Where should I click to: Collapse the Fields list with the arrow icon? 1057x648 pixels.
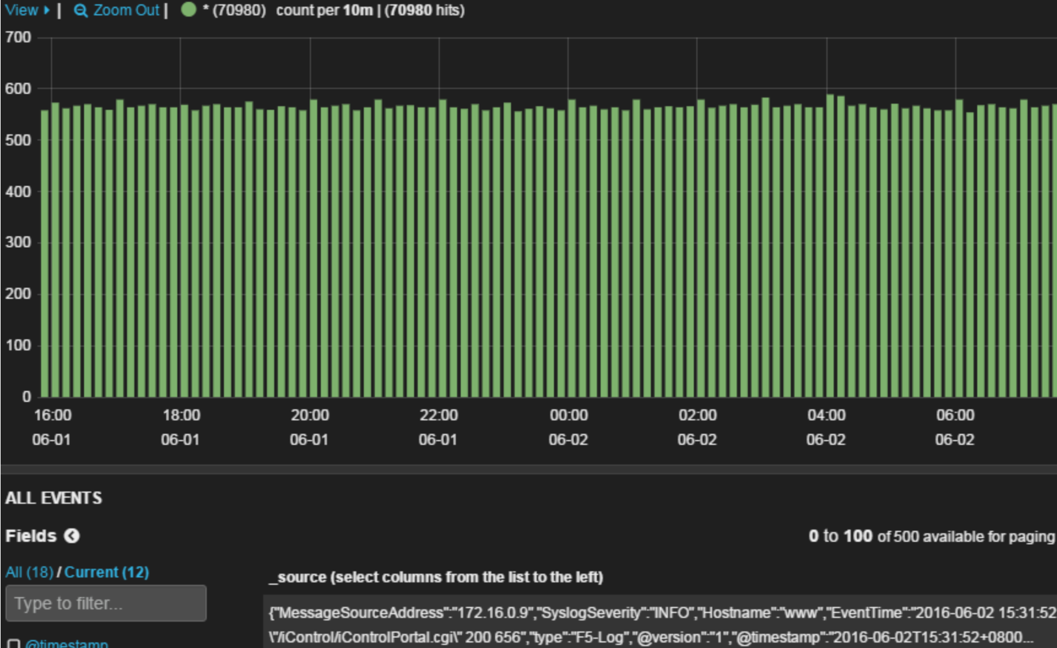point(72,536)
